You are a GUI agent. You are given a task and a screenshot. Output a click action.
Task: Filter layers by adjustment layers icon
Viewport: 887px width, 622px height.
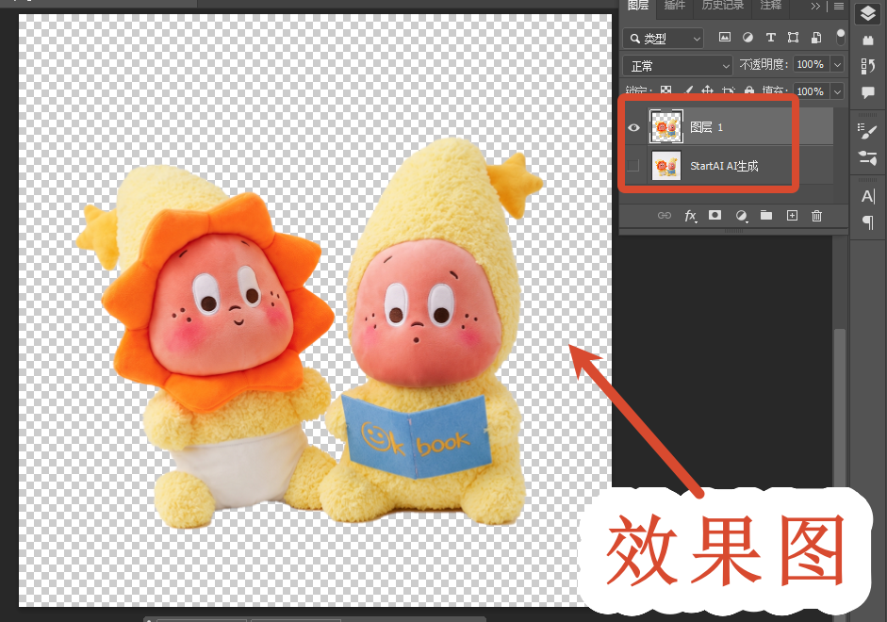pyautogui.click(x=747, y=38)
